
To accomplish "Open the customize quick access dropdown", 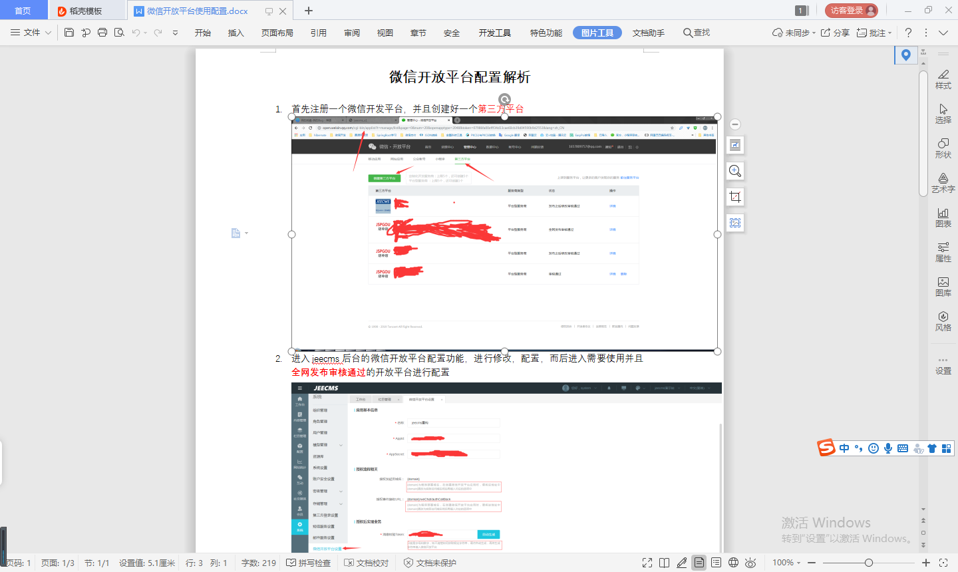I will point(175,33).
